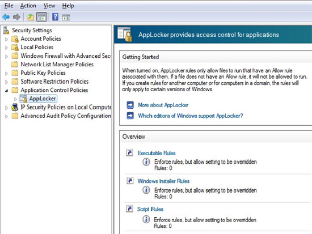The width and height of the screenshot is (312, 234).
Task: Click the Windows Installer Rules shortcut icon
Action: [x=130, y=181]
